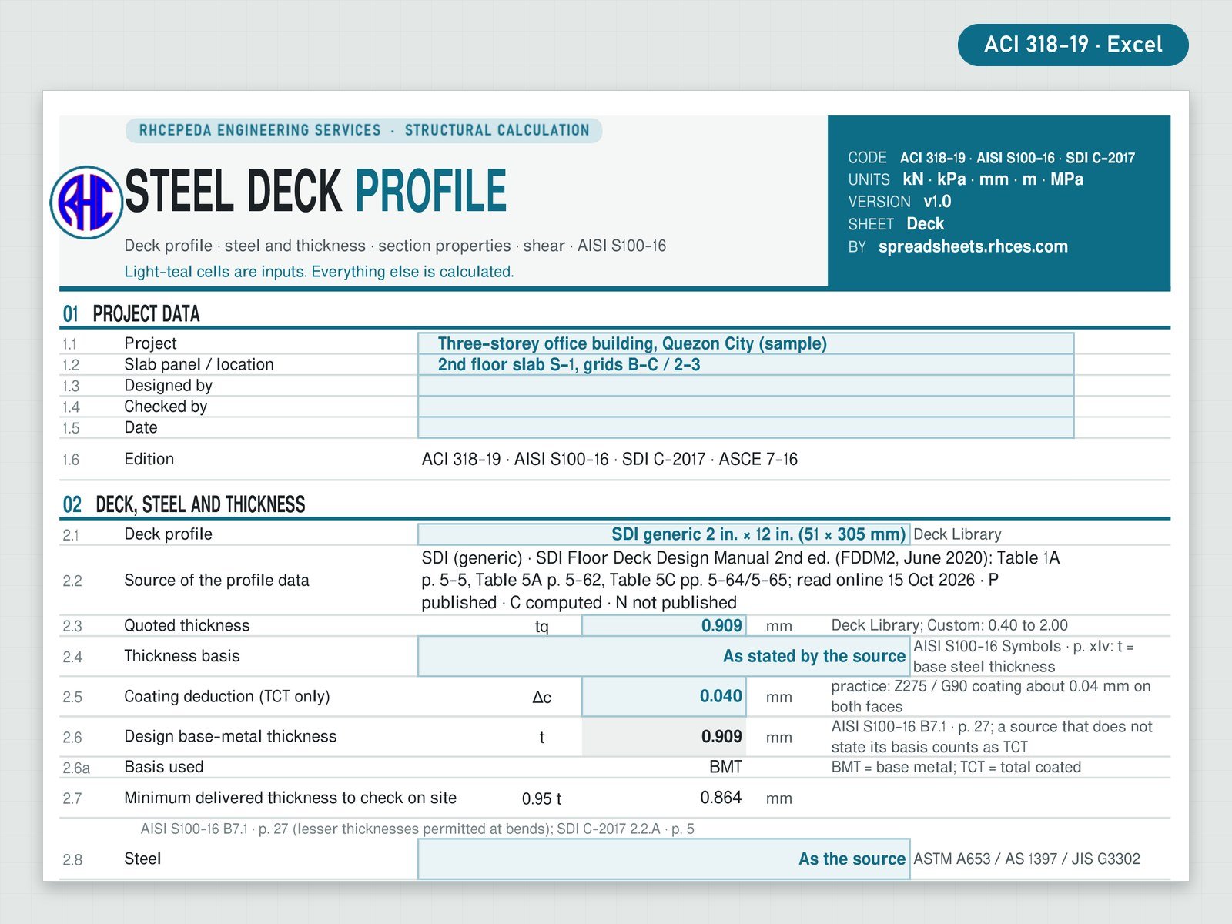Open the Deck profile dropdown cell
Viewport: 1232px width, 924px height.
point(664,534)
